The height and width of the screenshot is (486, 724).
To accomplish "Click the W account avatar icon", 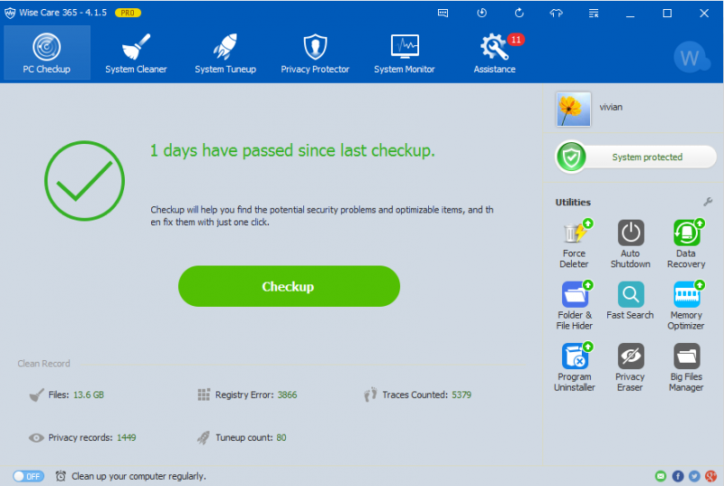I will pyautogui.click(x=691, y=57).
